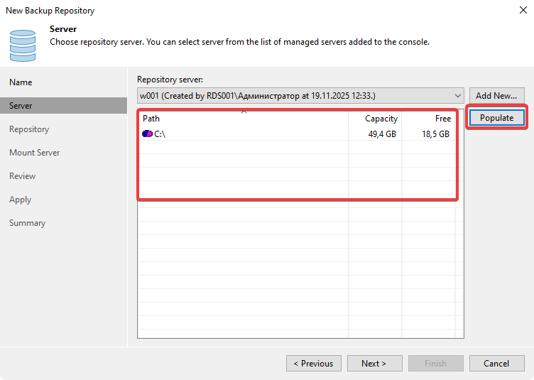This screenshot has width=534, height=380.
Task: Open the Repository server dropdown
Action: 457,96
